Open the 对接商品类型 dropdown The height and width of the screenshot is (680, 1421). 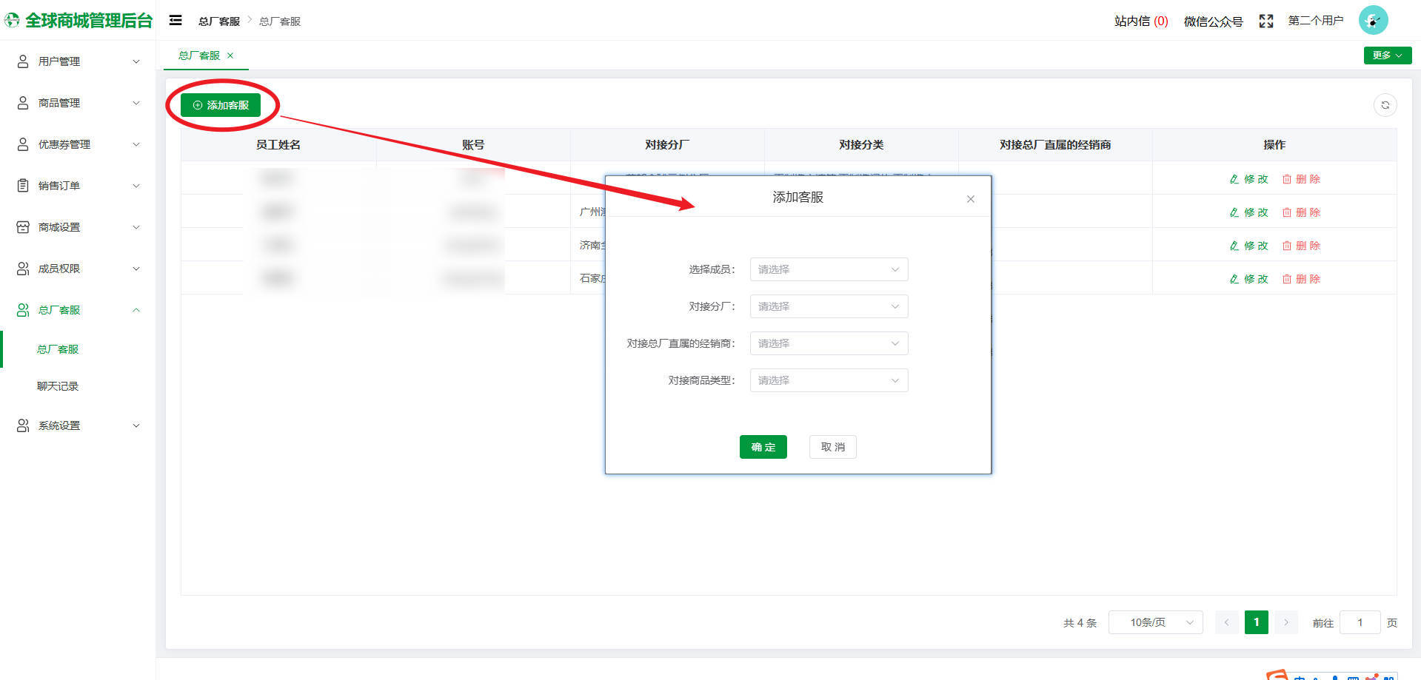click(829, 380)
